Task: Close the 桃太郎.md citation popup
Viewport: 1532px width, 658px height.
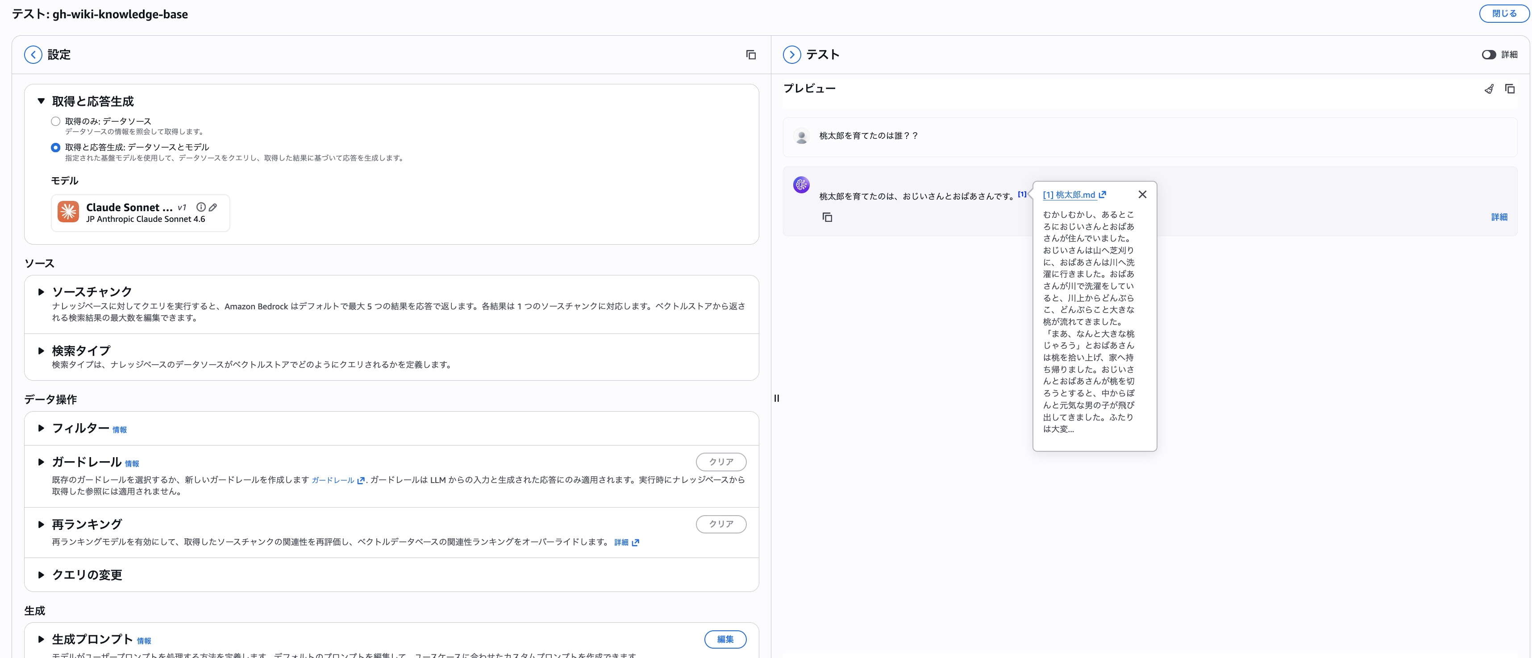Action: tap(1142, 195)
